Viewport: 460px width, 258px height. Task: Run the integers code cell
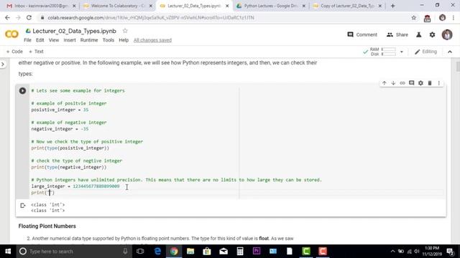[22, 91]
